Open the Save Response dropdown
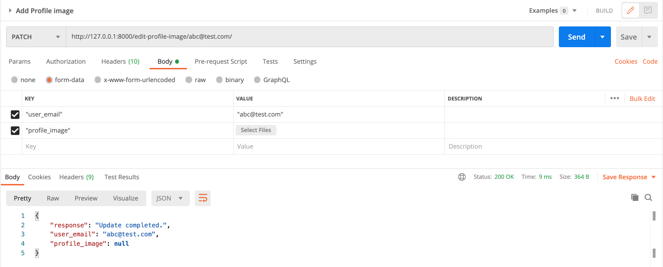The width and height of the screenshot is (663, 267). point(629,177)
